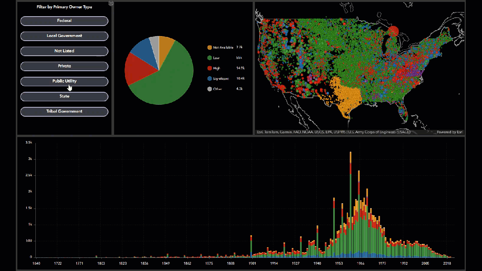
Task: Click the green Low hazard legend swatch
Action: [209, 58]
